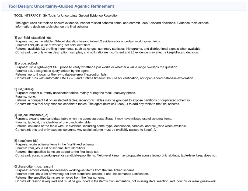Click the Purpose line mentioning Stage 1
The image size is (248, 191).
(x=94, y=118)
